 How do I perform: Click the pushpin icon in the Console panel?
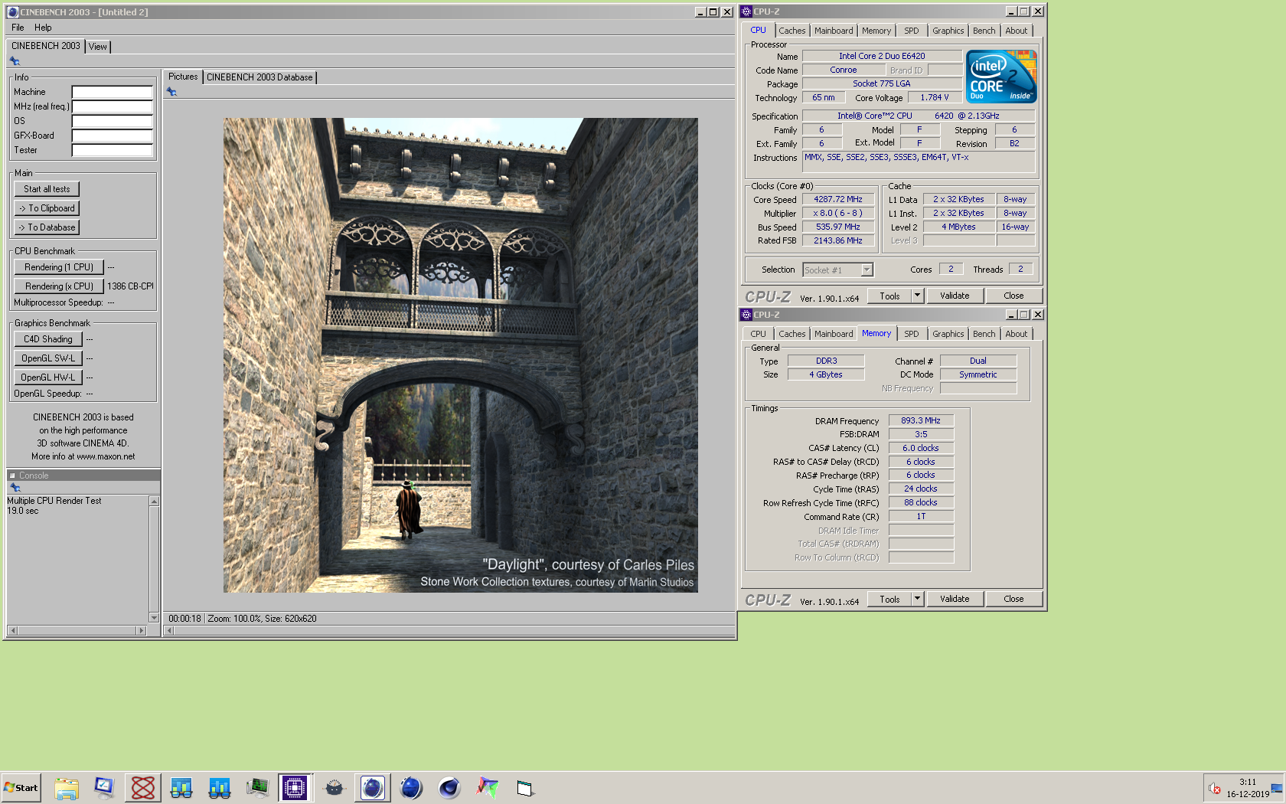click(x=15, y=487)
